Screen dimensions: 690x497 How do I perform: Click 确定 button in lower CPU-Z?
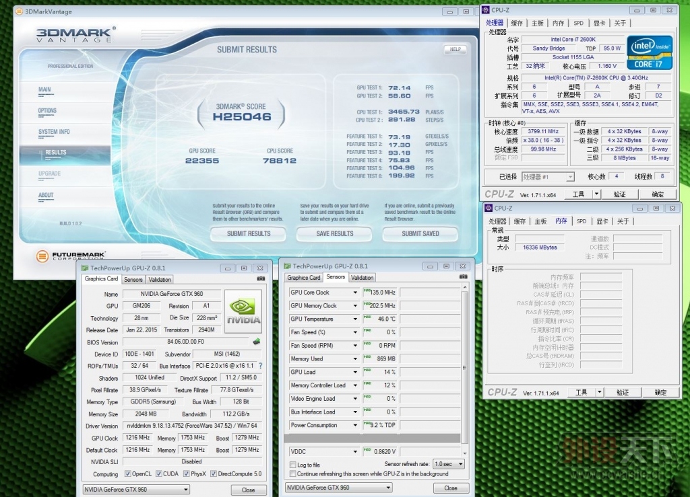[660, 392]
